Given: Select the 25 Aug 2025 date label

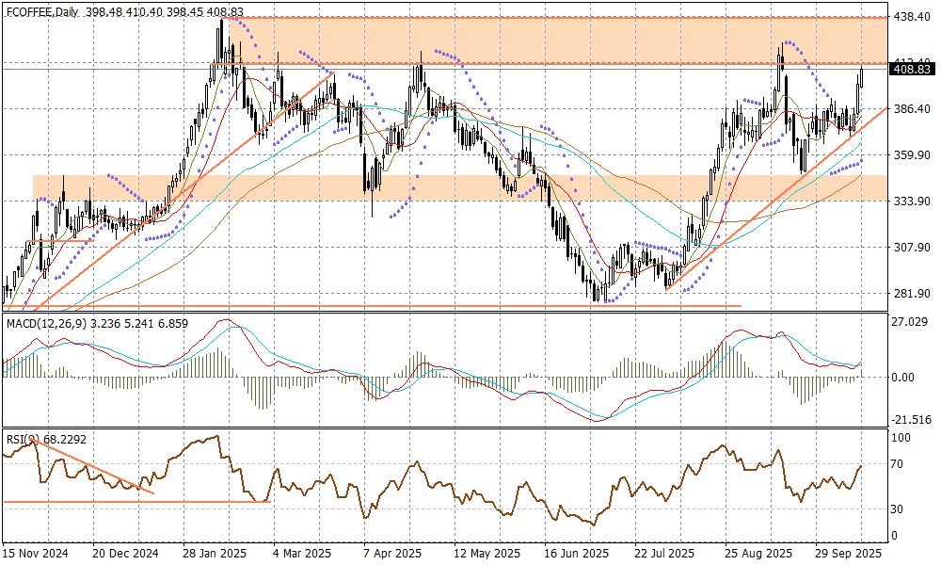Looking at the screenshot, I should click(x=750, y=554).
